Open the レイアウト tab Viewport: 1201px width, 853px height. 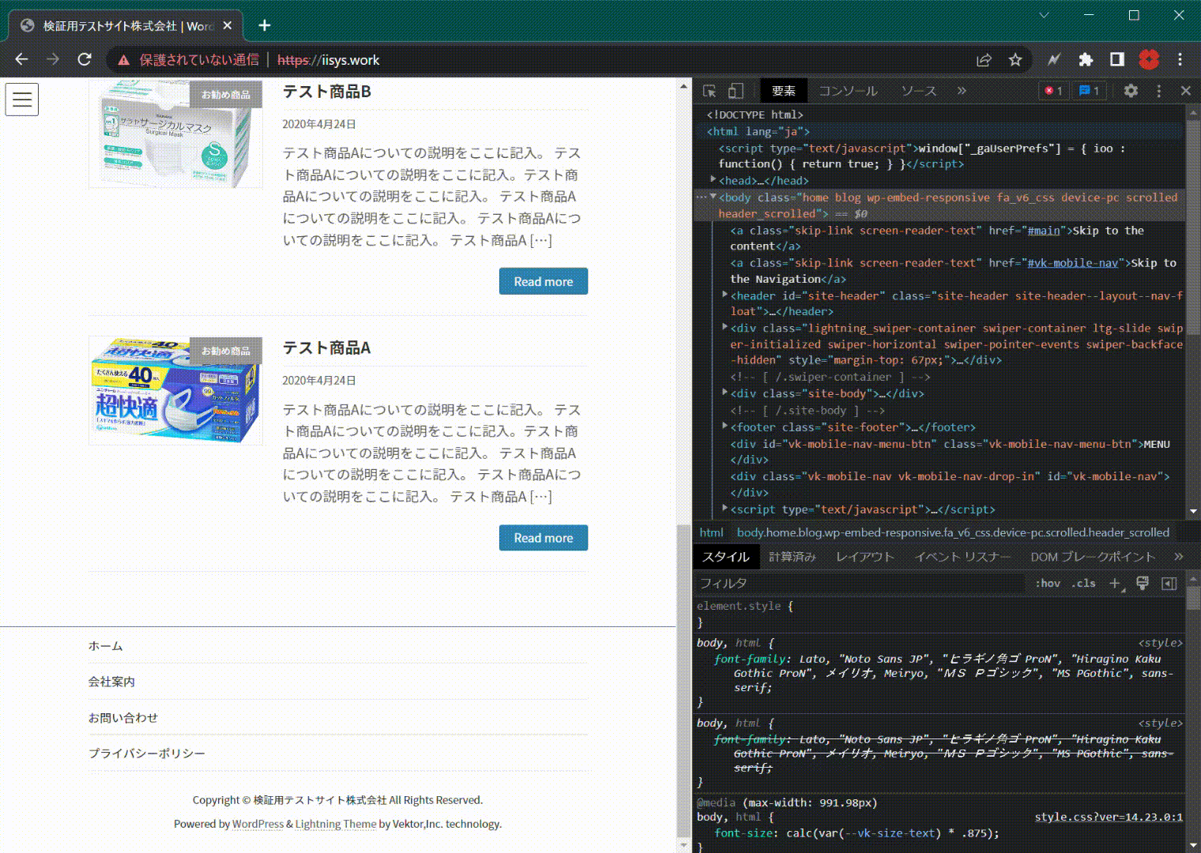pyautogui.click(x=865, y=557)
